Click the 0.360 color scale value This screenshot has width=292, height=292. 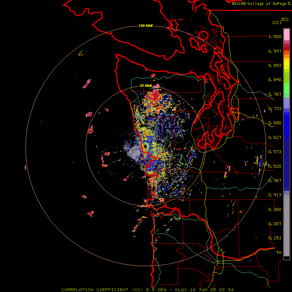[275, 210]
